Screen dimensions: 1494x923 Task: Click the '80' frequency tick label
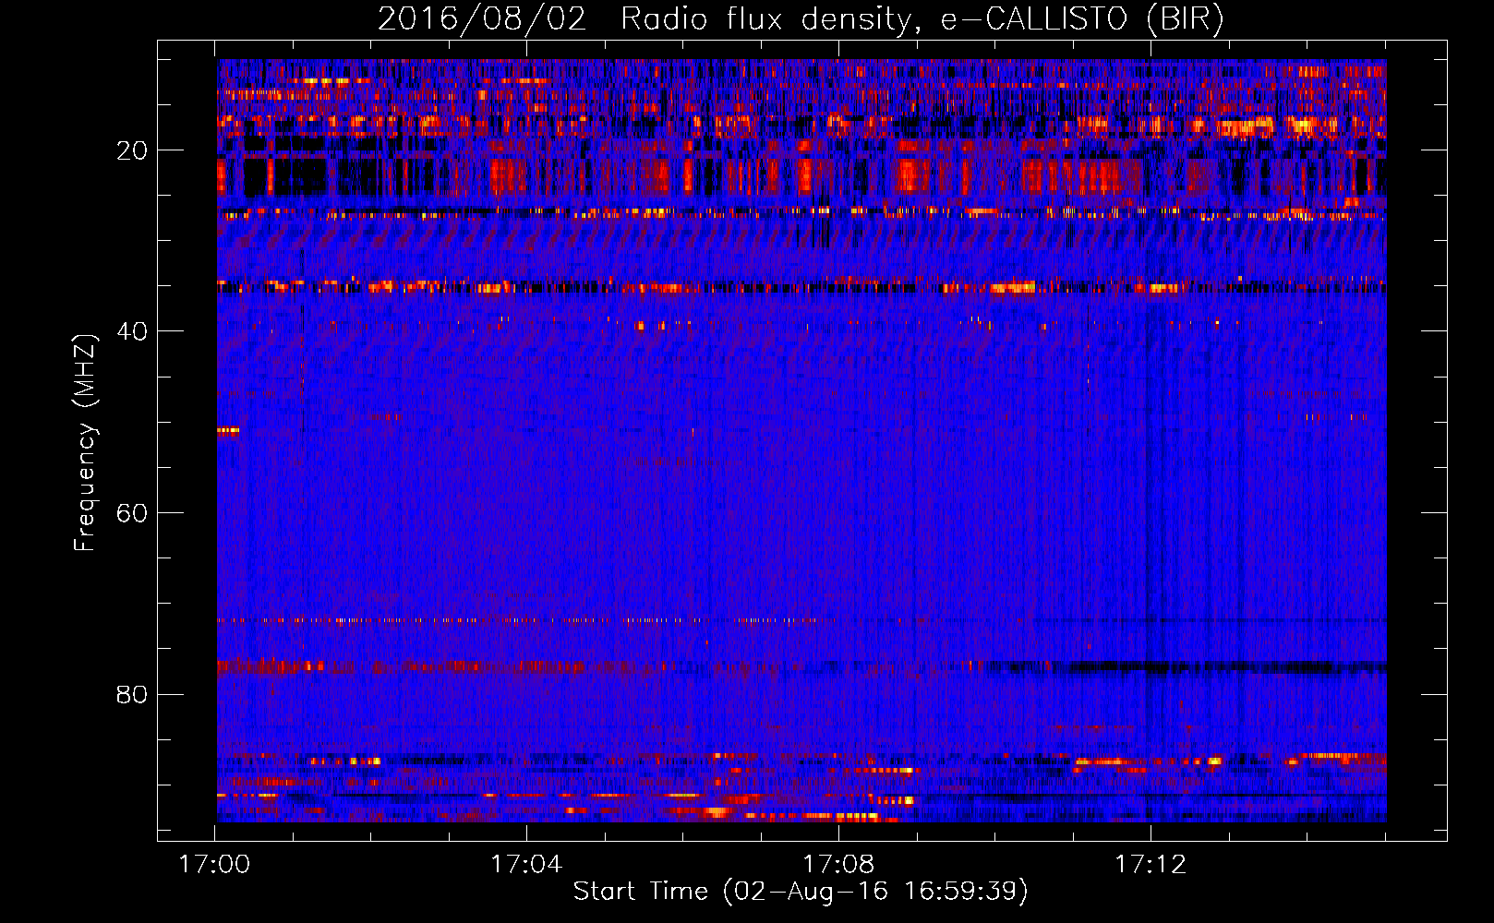tap(132, 694)
